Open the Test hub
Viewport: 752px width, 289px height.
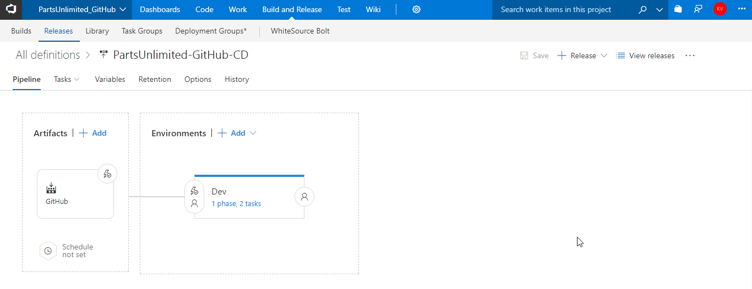click(x=344, y=9)
